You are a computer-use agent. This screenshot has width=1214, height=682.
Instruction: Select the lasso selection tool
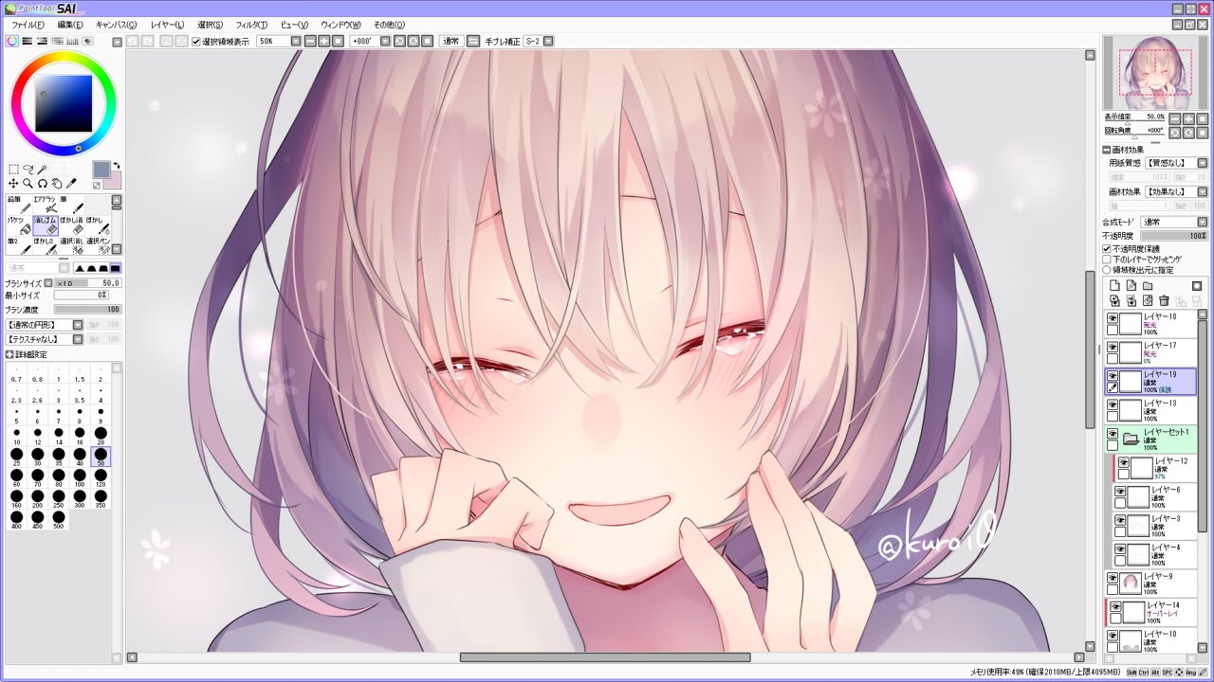tap(28, 169)
